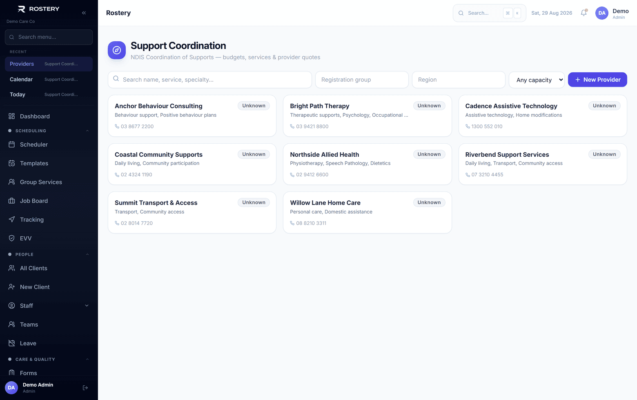Open recent item Calendar
This screenshot has height=400, width=637.
coord(49,79)
